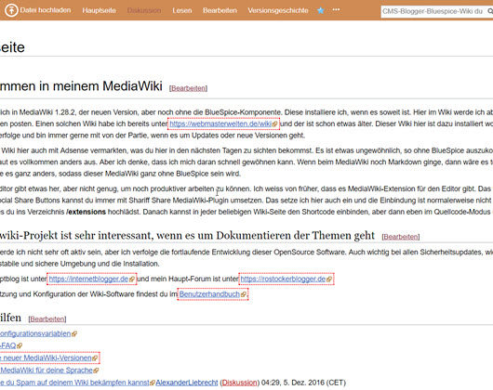The height and width of the screenshot is (390, 493).
Task: Click the external-link icon after internetblogger.de
Action: coord(132,279)
